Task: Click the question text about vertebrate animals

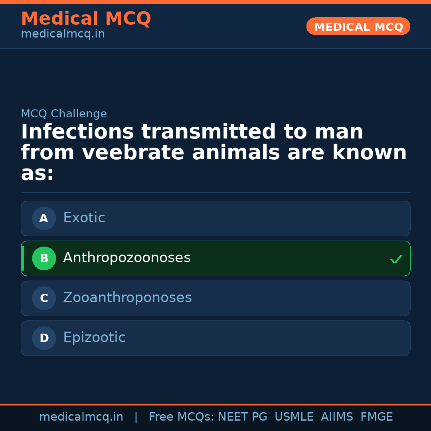Action: 214,152
